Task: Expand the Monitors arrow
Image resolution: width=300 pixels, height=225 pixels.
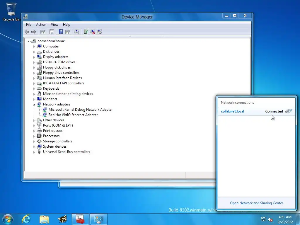Action: pyautogui.click(x=34, y=99)
